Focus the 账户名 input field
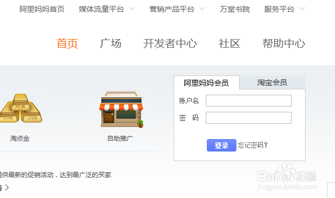The height and width of the screenshot is (198, 335). [249, 101]
